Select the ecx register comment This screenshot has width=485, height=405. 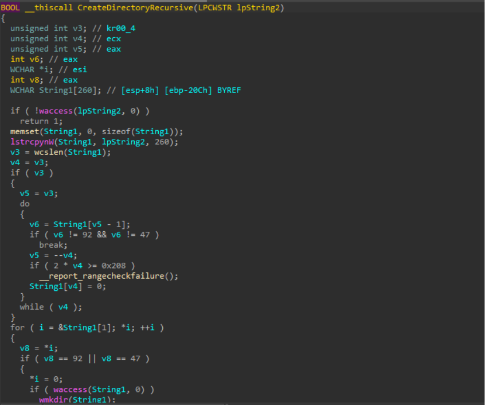(114, 38)
